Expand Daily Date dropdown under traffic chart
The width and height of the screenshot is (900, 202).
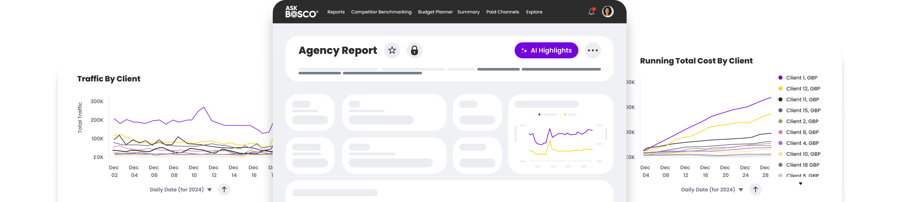tap(210, 190)
